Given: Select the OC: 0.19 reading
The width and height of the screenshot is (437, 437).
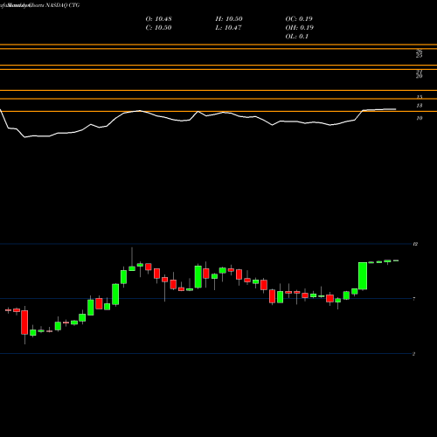Looking at the screenshot, I should click(x=299, y=19).
